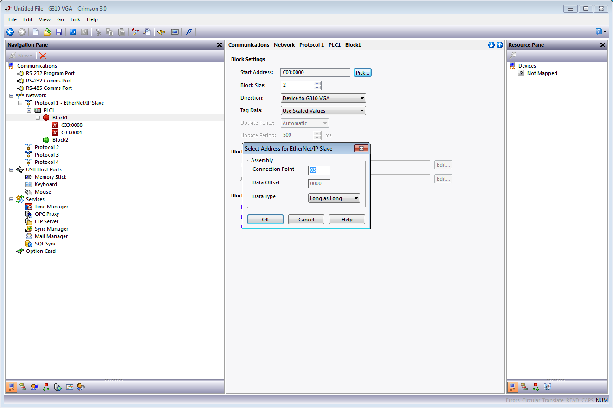Click the down arrow in editing pane header
The image size is (613, 408).
click(x=491, y=45)
